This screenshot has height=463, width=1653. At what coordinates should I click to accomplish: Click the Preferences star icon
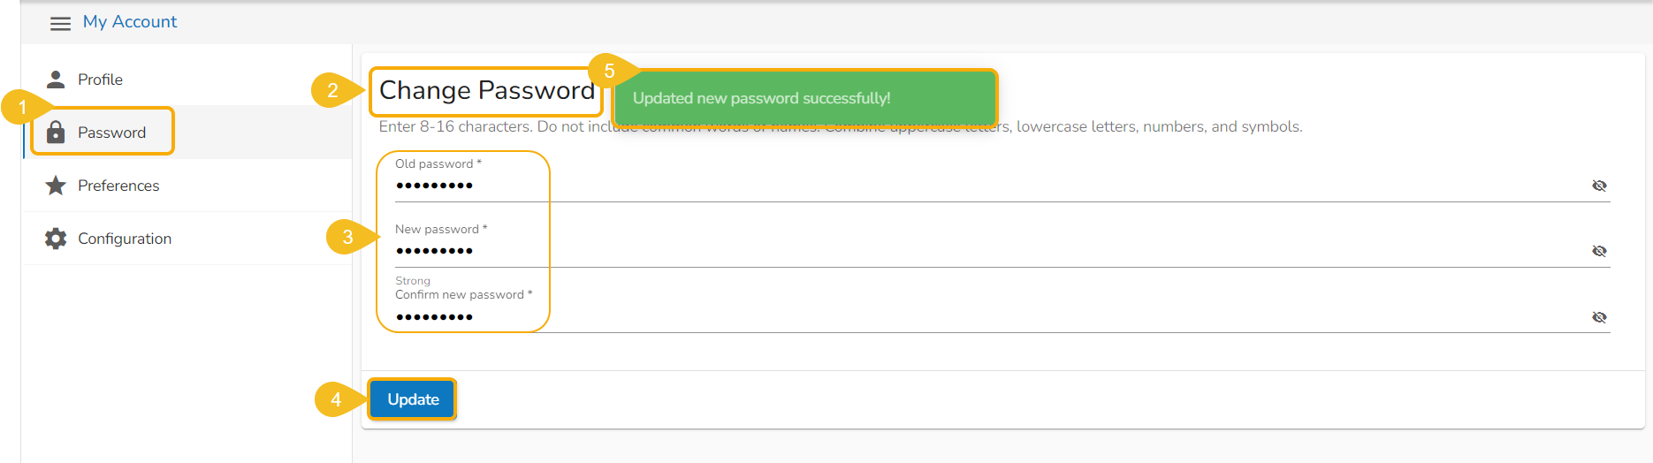(56, 186)
